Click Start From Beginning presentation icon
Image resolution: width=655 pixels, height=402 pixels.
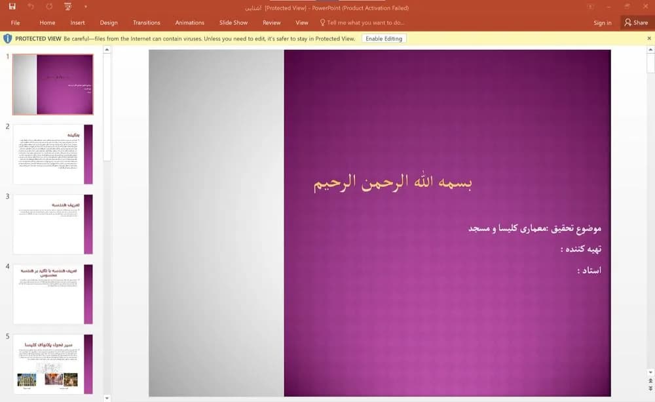tap(67, 7)
